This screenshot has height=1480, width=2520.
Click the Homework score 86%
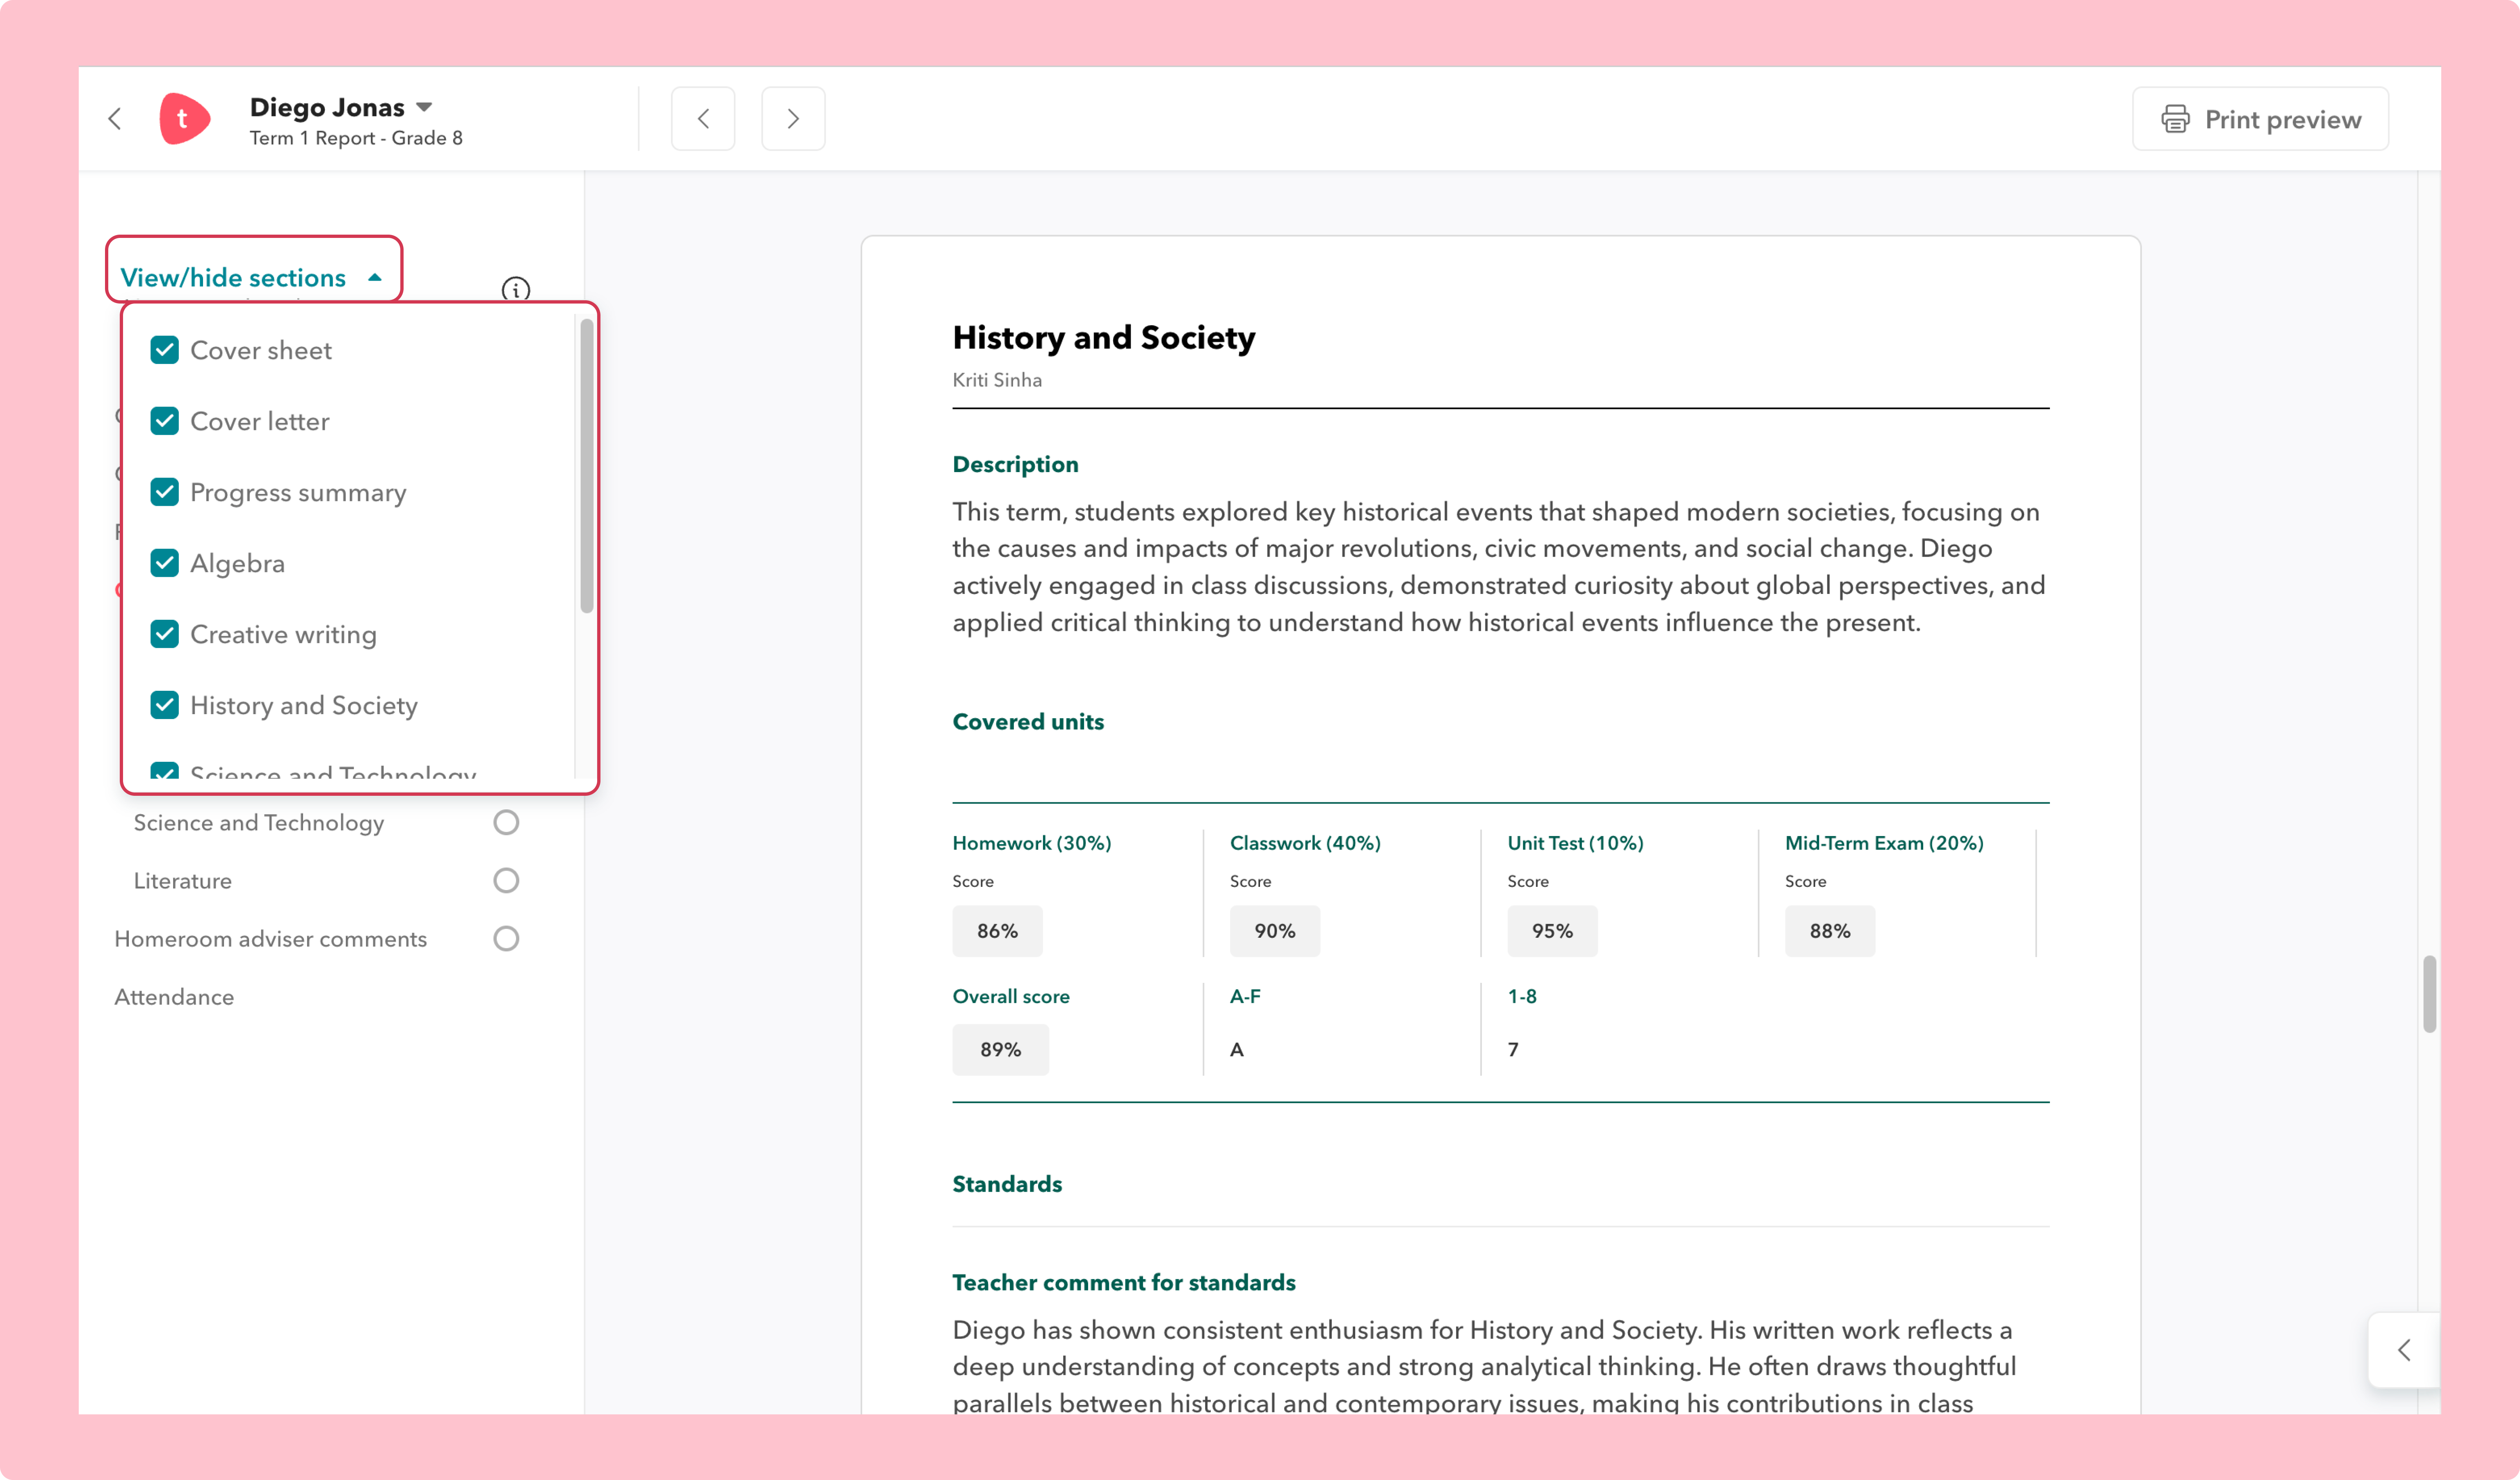coord(997,931)
